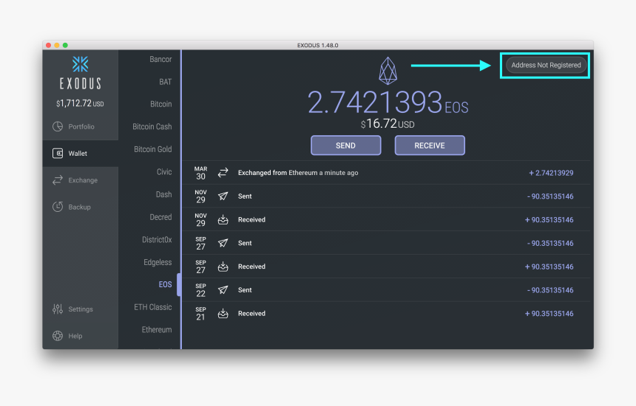Screen dimensions: 636x406
Task: Click the Address Not Registered button
Action: pos(546,65)
